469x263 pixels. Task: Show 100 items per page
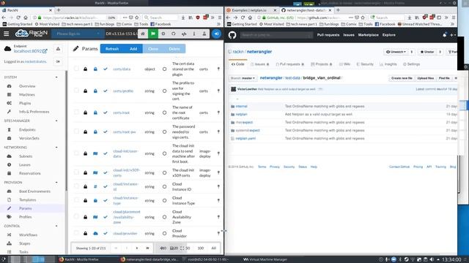(x=200, y=248)
